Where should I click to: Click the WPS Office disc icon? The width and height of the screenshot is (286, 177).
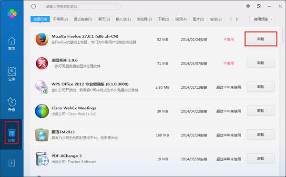[42, 87]
